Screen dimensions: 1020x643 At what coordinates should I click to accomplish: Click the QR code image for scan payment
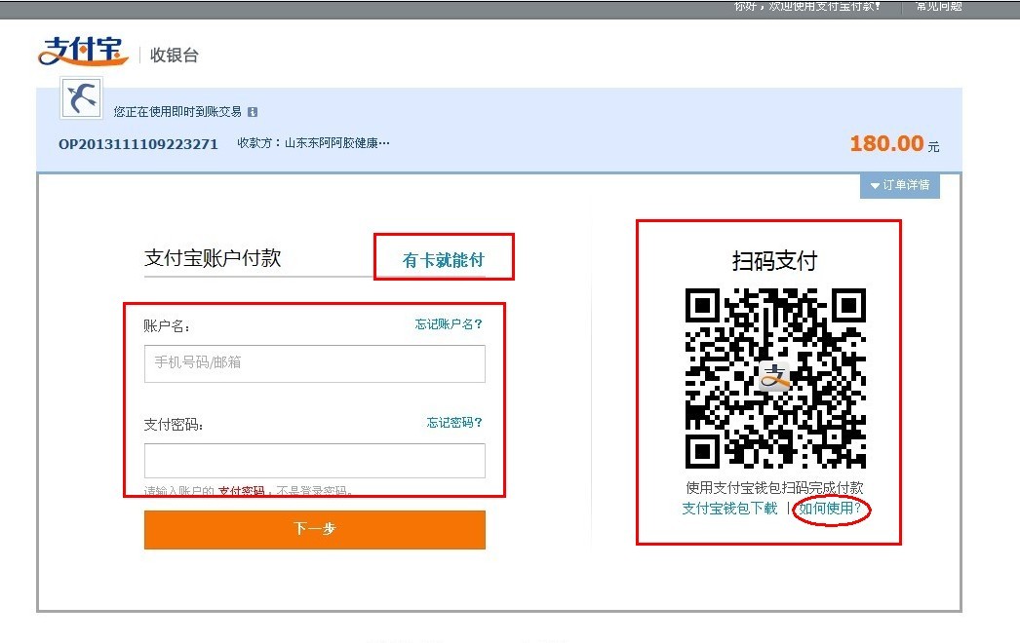click(775, 378)
